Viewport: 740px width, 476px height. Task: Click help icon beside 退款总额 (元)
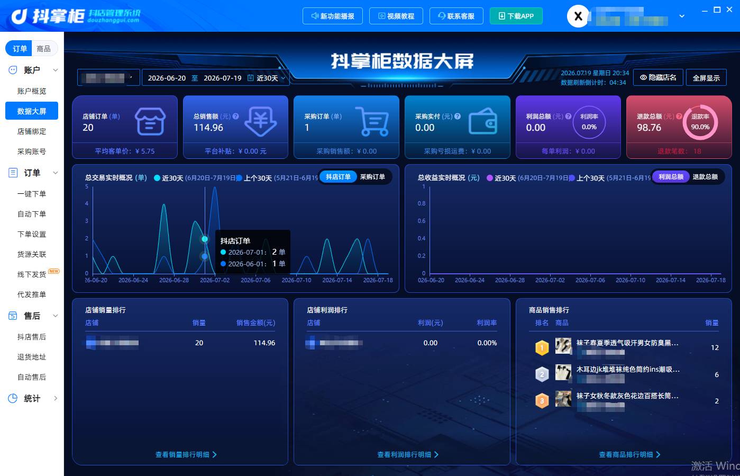[x=679, y=116]
